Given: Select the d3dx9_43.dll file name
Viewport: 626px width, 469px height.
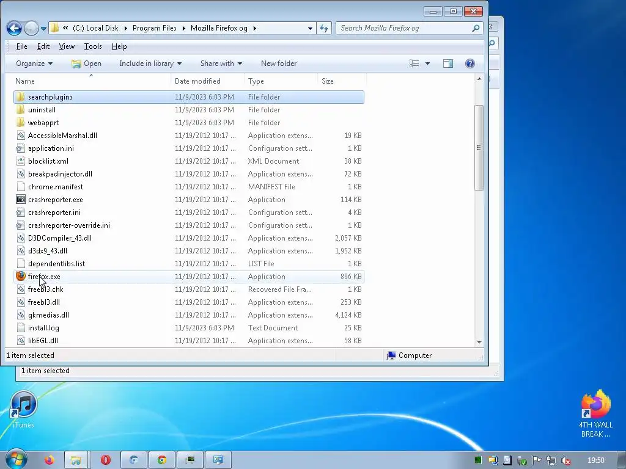Looking at the screenshot, I should (x=48, y=251).
